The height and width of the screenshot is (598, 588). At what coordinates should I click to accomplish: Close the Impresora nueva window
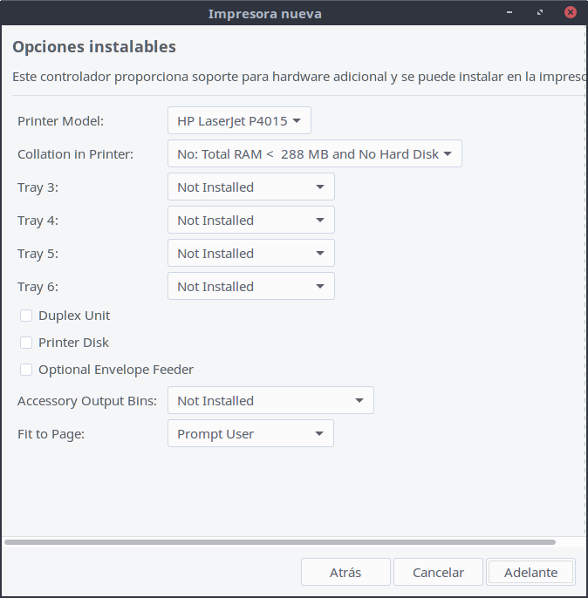(x=570, y=13)
